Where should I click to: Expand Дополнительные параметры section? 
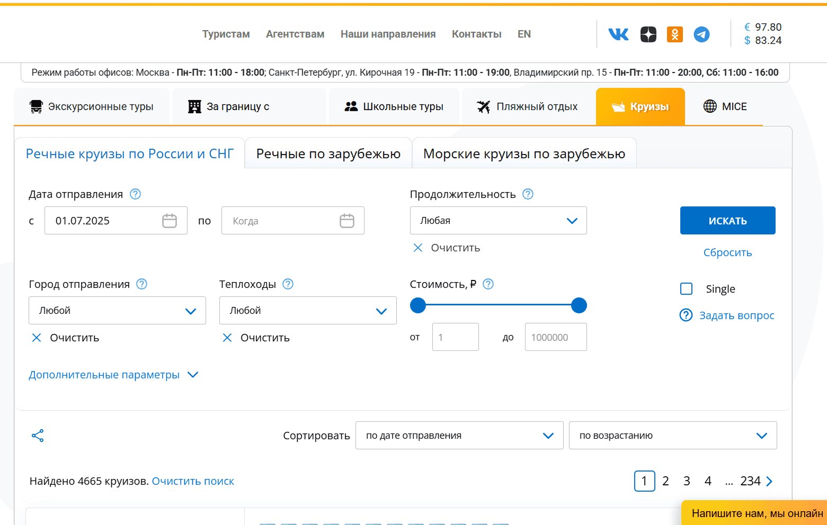click(113, 375)
